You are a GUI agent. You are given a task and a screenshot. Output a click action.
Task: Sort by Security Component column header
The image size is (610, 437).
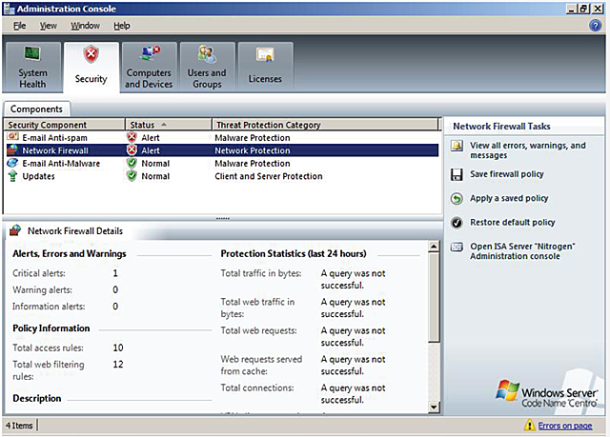(x=65, y=125)
